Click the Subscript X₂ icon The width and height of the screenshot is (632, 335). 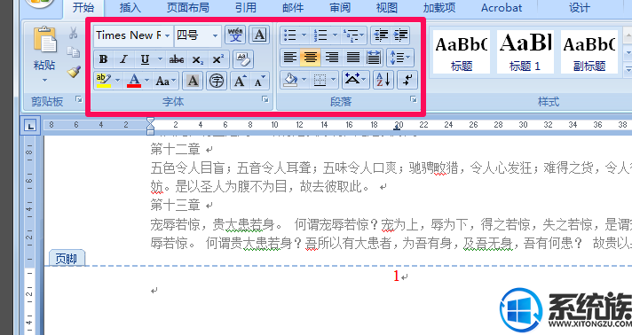coord(197,59)
